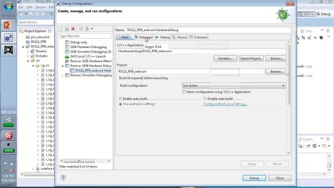334x188 pixels.
Task: Click the 'type filter text' search field
Action: (85, 36)
